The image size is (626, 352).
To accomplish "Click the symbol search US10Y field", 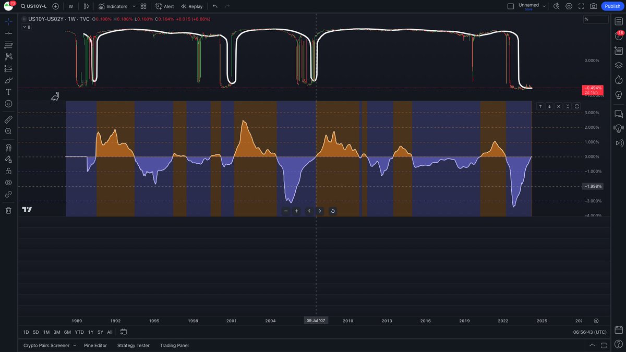I will pyautogui.click(x=33, y=6).
